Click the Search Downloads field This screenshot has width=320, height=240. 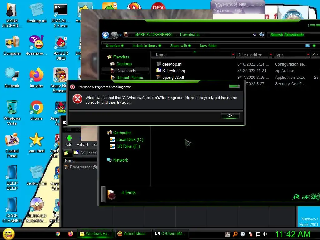point(294,35)
